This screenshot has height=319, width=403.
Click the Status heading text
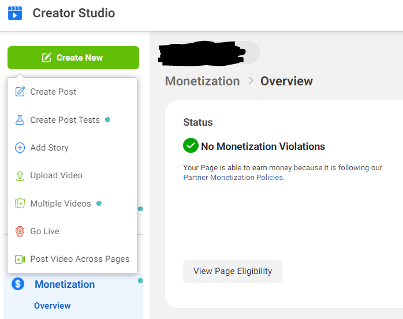point(198,122)
